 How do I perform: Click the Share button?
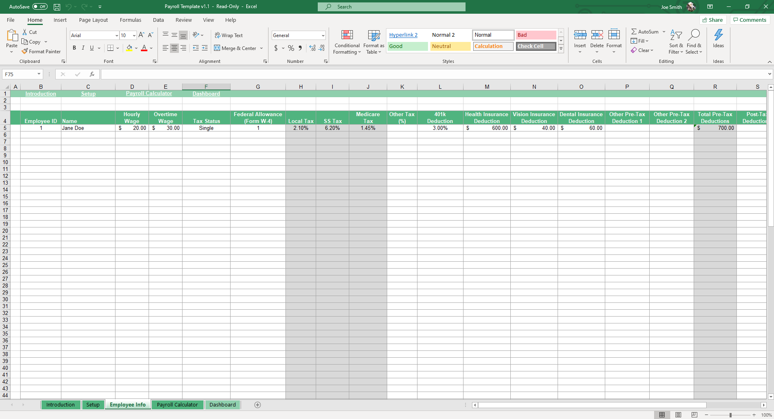713,20
